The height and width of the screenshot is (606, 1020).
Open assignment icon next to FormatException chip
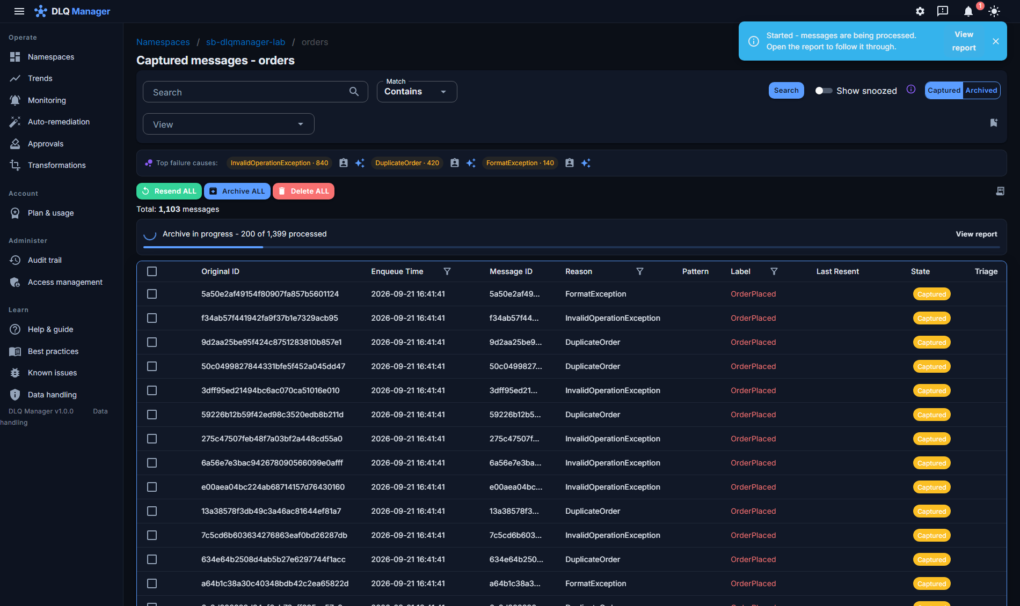(x=570, y=163)
